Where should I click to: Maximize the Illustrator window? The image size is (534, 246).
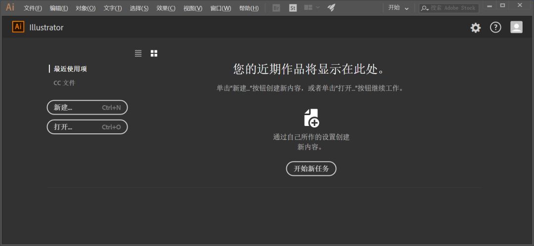coord(502,5)
